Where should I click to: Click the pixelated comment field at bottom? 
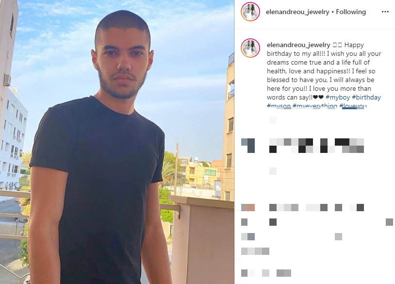(266, 273)
